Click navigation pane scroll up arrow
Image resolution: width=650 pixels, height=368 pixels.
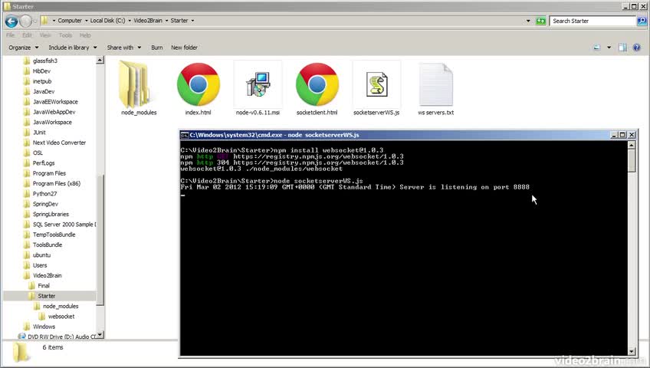(100, 61)
